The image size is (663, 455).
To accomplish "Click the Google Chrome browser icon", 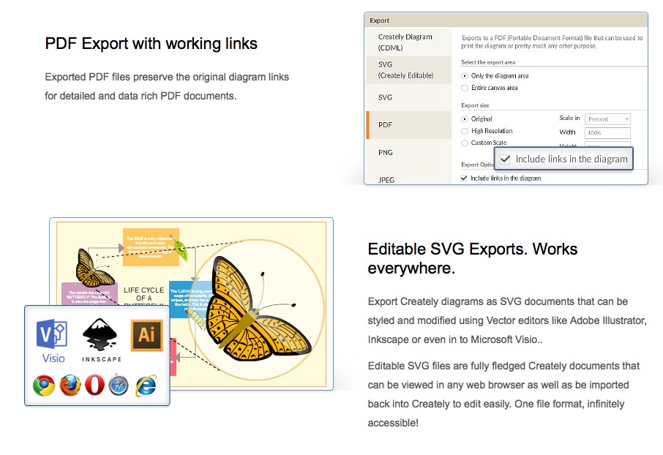I will (44, 386).
